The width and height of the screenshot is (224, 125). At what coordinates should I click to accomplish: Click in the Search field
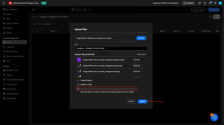tap(108, 10)
